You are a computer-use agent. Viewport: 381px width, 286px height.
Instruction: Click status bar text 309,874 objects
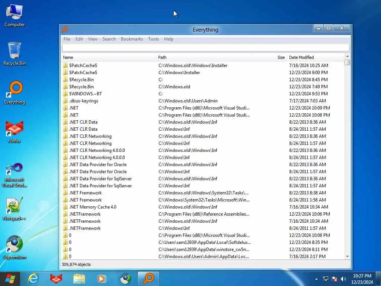76,264
